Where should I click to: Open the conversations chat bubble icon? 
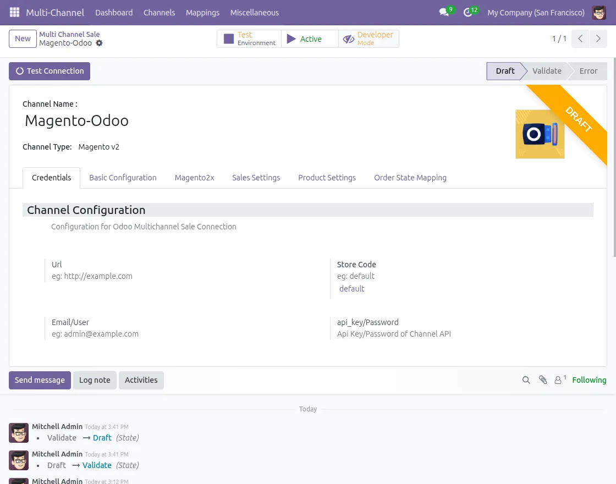(444, 12)
